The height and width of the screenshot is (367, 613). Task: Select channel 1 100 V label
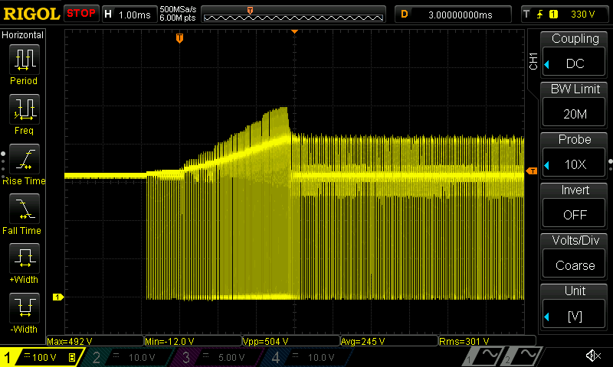coord(44,358)
